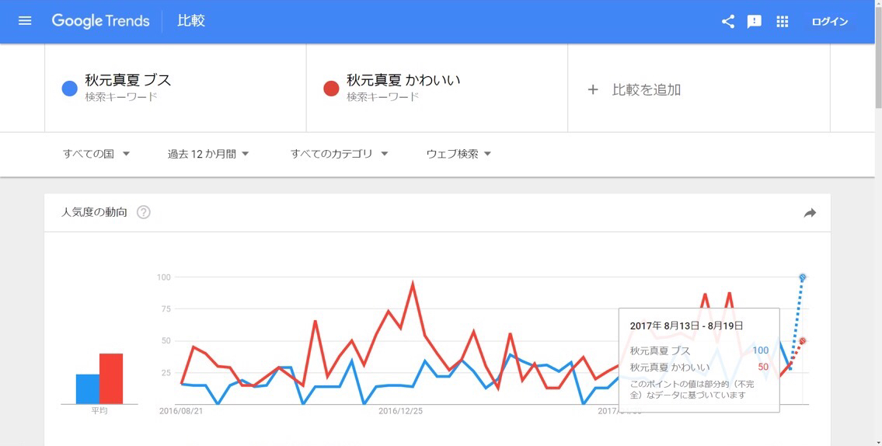Image resolution: width=882 pixels, height=446 pixels.
Task: Open the Google apps grid
Action: coord(783,22)
